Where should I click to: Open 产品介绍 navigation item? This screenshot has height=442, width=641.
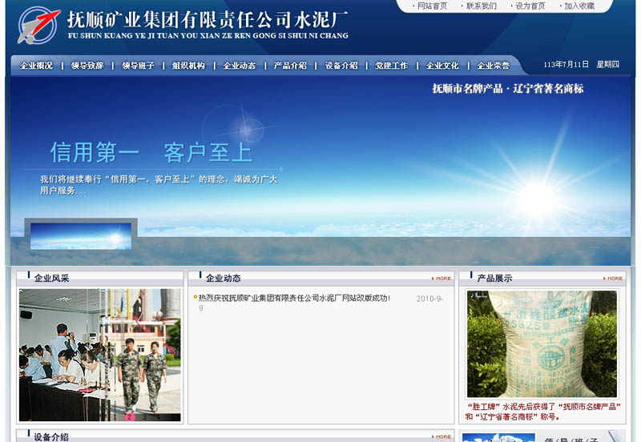(x=290, y=66)
